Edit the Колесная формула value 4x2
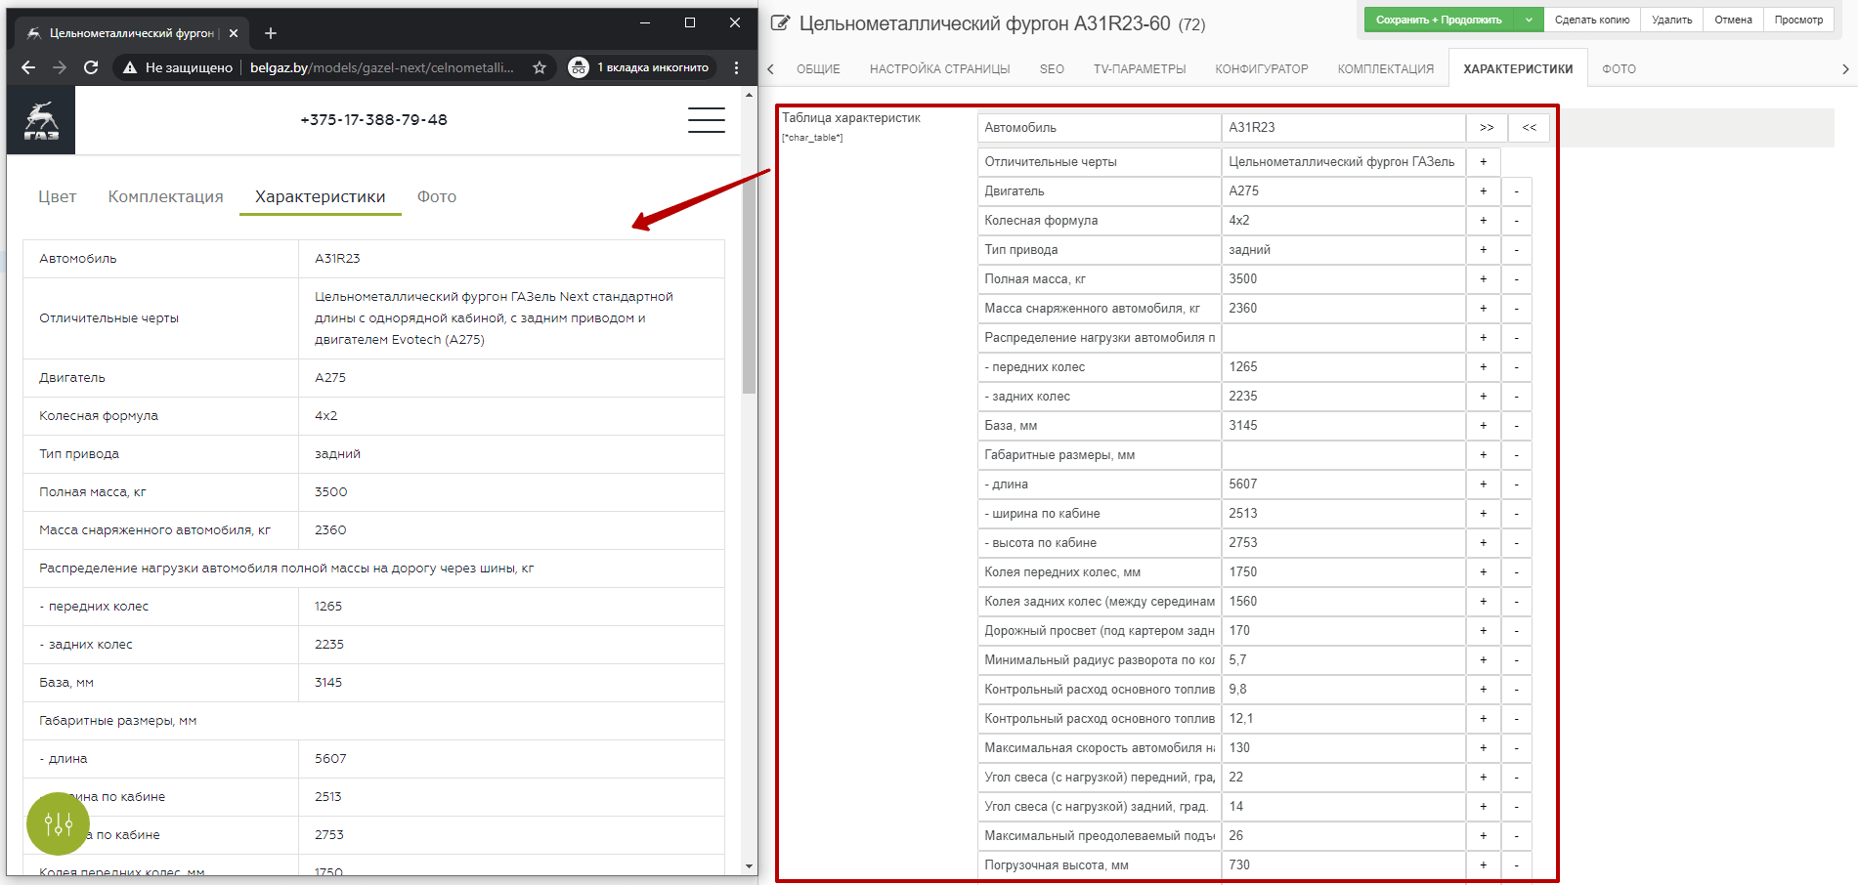The image size is (1858, 885). pos(1343,221)
